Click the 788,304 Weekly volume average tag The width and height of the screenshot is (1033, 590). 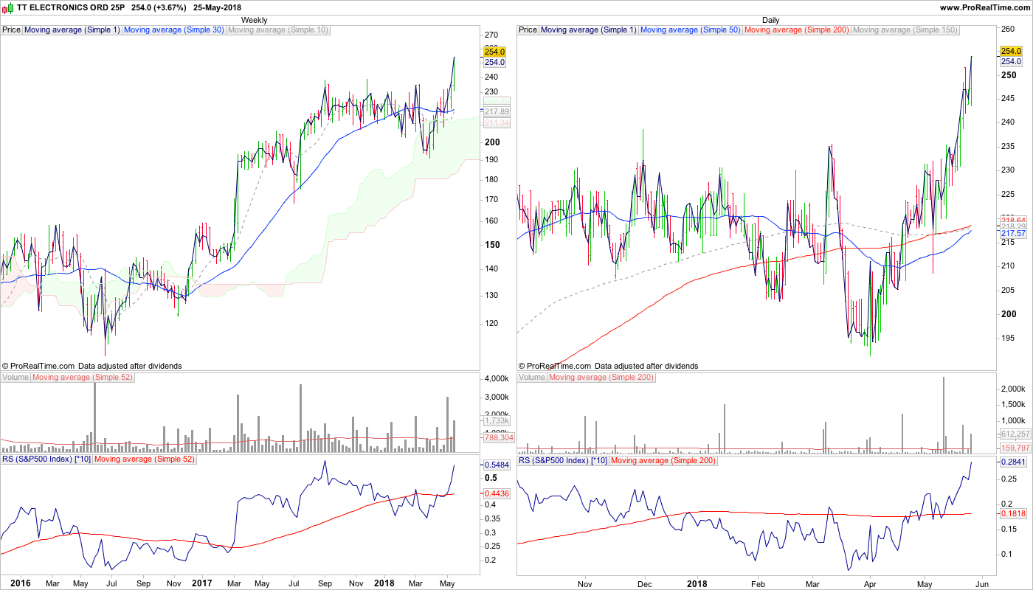click(498, 437)
